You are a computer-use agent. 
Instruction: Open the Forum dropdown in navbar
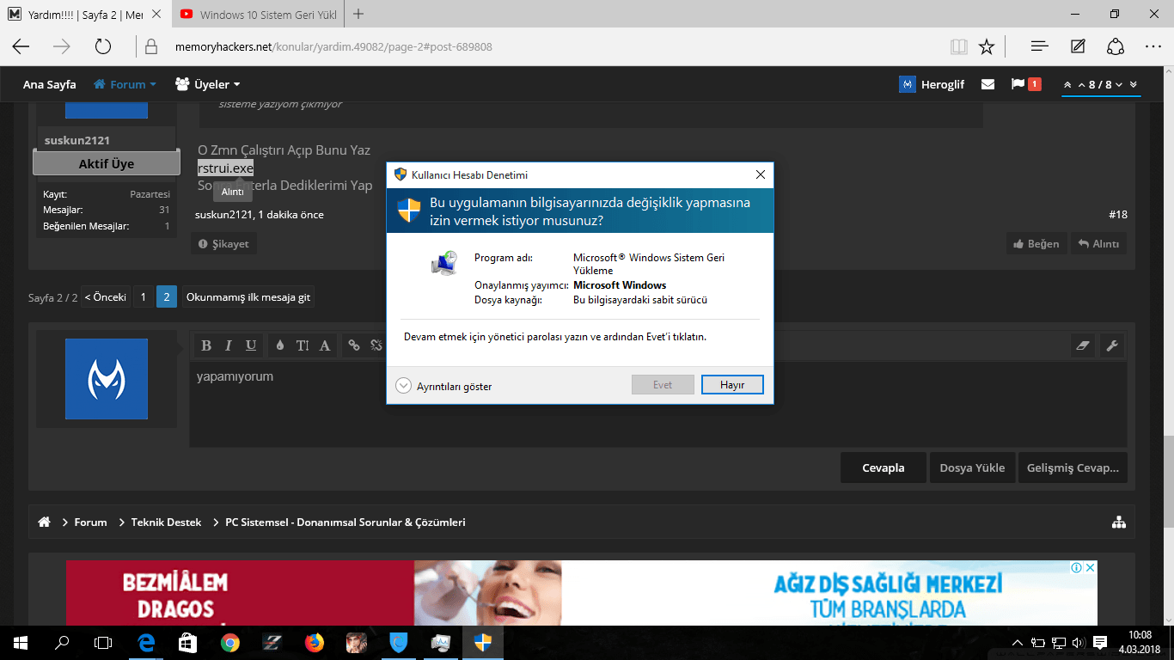125,84
